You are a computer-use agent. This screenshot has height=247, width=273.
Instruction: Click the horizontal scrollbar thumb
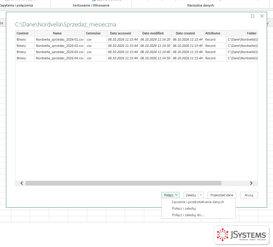point(123,183)
